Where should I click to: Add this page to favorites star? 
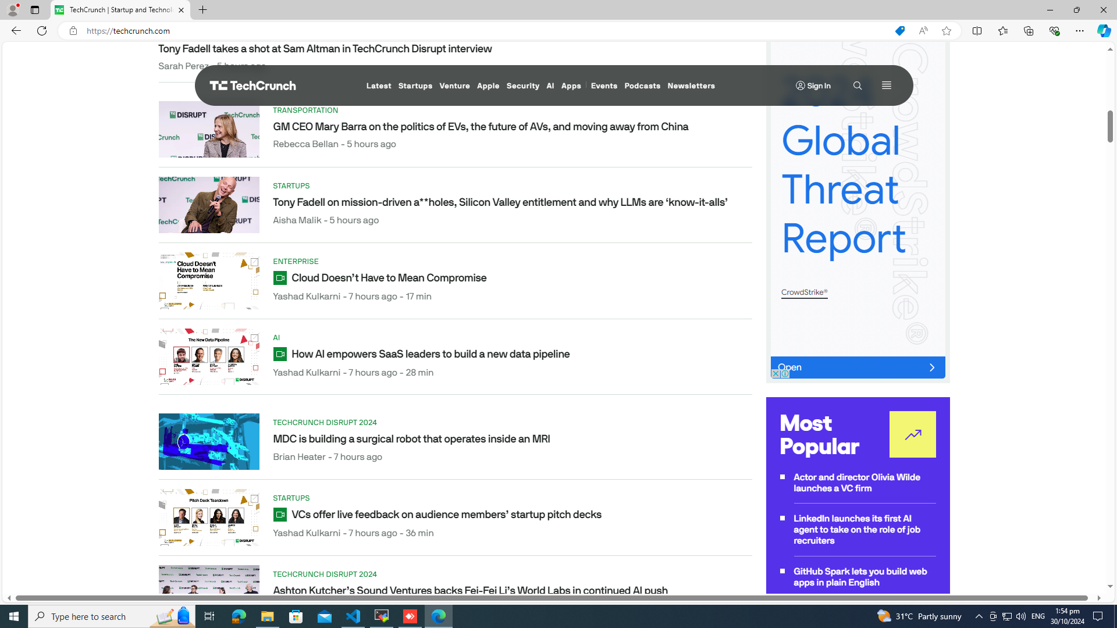tap(947, 31)
